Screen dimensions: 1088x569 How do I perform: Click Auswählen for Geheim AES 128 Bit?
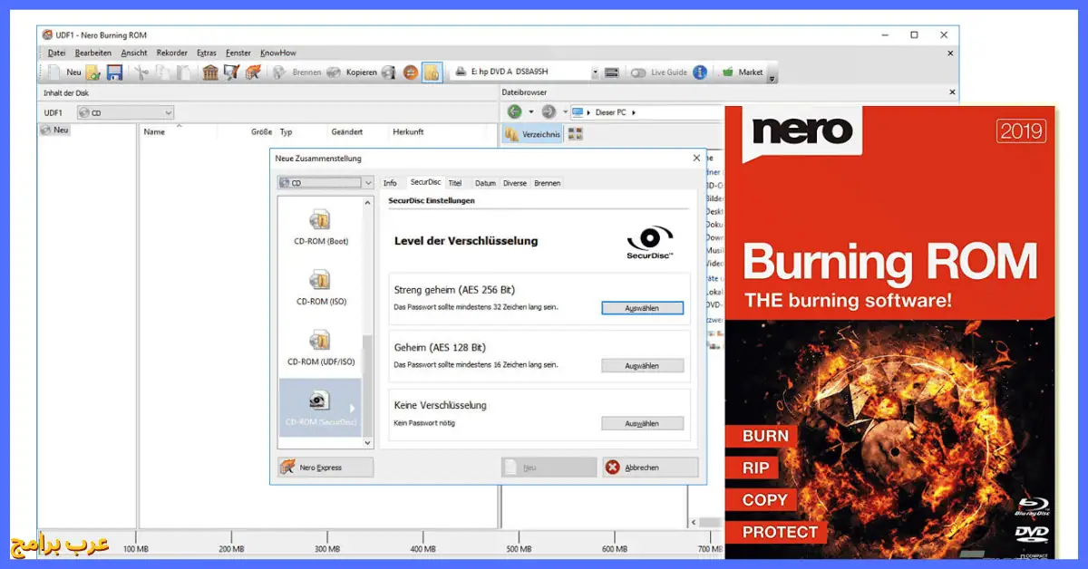point(642,366)
